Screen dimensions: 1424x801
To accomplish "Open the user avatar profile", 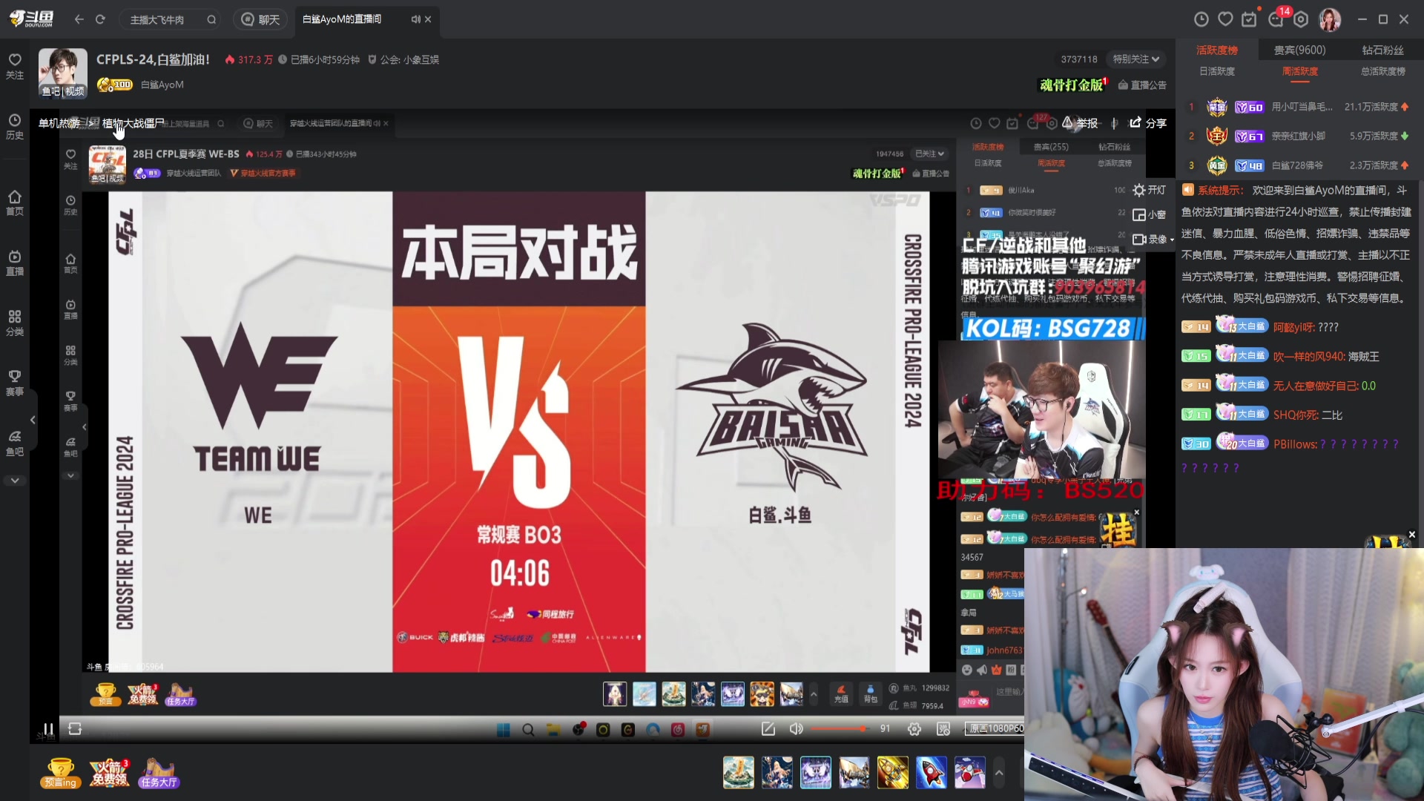I will point(1330,20).
